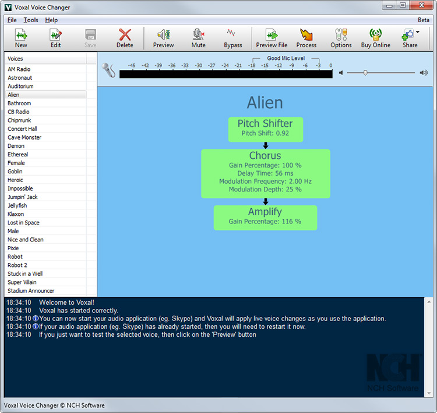Select the Nice and Clean voice
The width and height of the screenshot is (437, 413).
pyautogui.click(x=45, y=240)
